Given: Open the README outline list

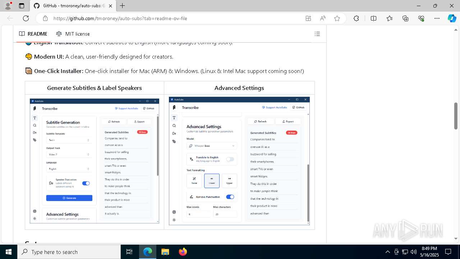Looking at the screenshot, I should coord(317,34).
